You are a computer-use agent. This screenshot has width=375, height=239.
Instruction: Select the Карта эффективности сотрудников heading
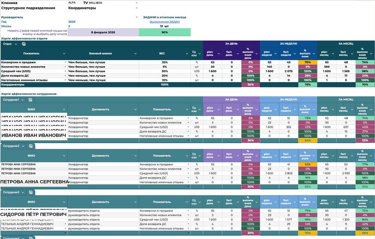pyautogui.click(x=29, y=94)
